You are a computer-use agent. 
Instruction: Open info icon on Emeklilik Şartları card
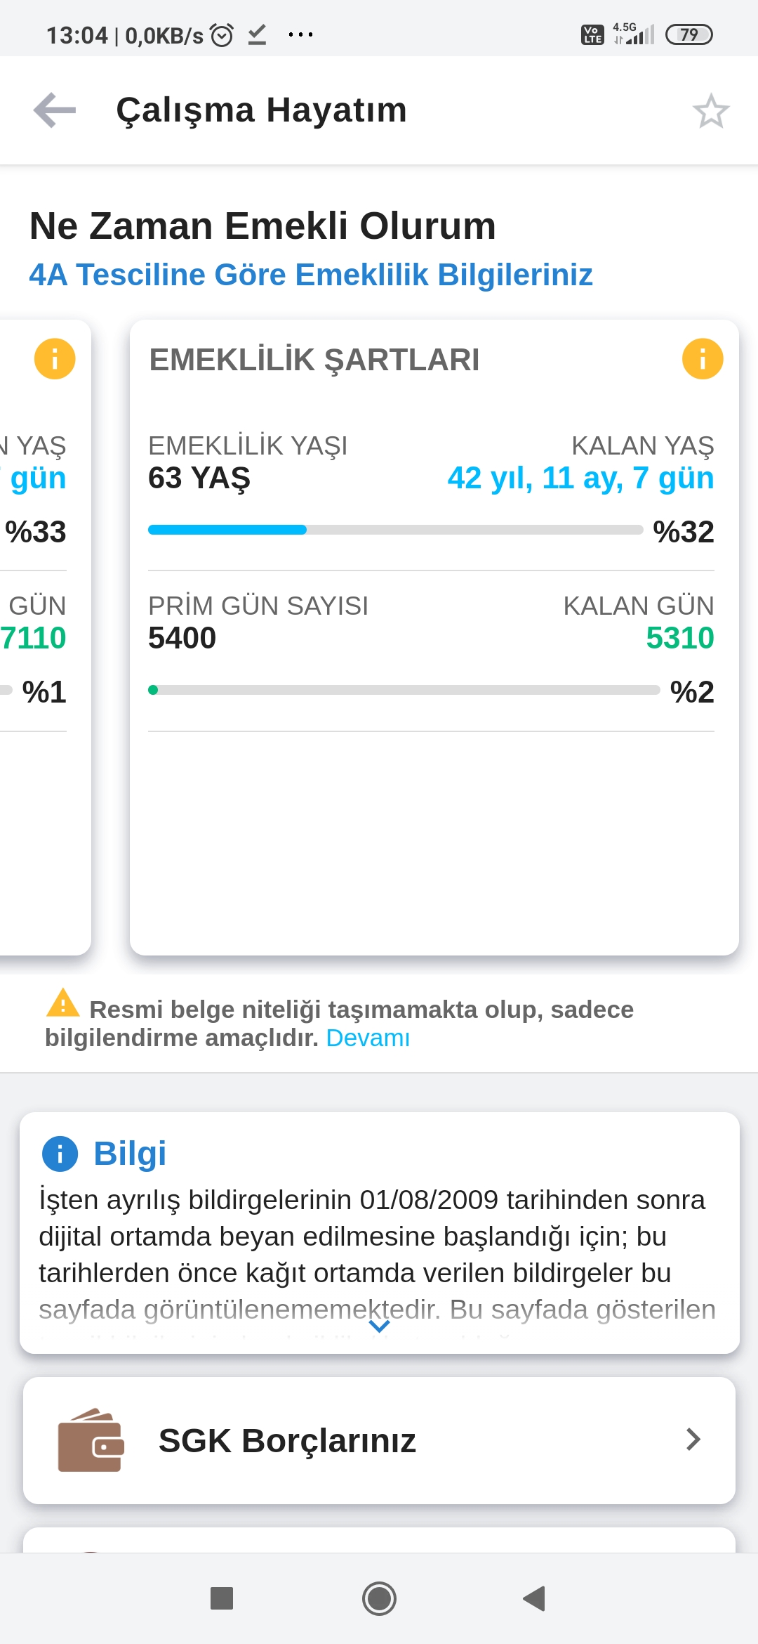tap(703, 359)
